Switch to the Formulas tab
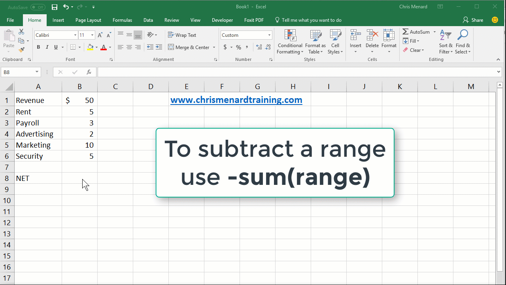The image size is (506, 285). (122, 20)
